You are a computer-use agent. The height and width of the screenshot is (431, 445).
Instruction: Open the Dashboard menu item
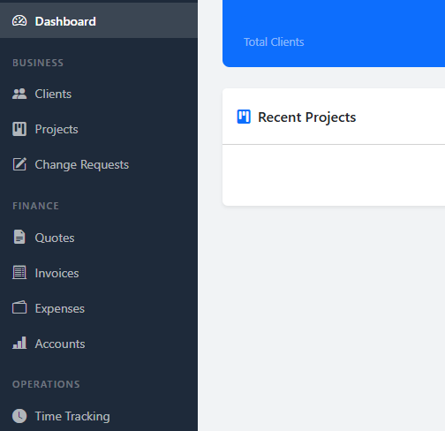[99, 20]
